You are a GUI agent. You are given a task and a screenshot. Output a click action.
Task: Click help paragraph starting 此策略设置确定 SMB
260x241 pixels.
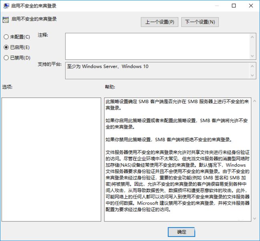tap(177, 105)
